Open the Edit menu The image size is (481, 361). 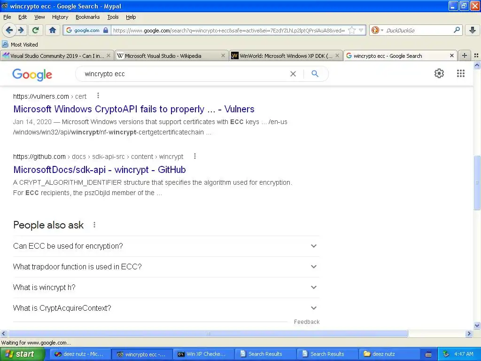point(23,17)
